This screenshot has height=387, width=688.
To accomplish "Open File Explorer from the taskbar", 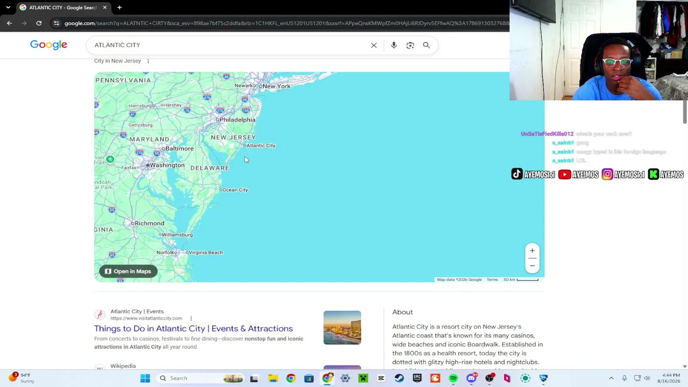I will pyautogui.click(x=273, y=378).
